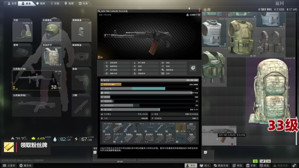This screenshot has width=299, height=168.
Task: Click the gear icon beside action list
Action: coord(193,68)
